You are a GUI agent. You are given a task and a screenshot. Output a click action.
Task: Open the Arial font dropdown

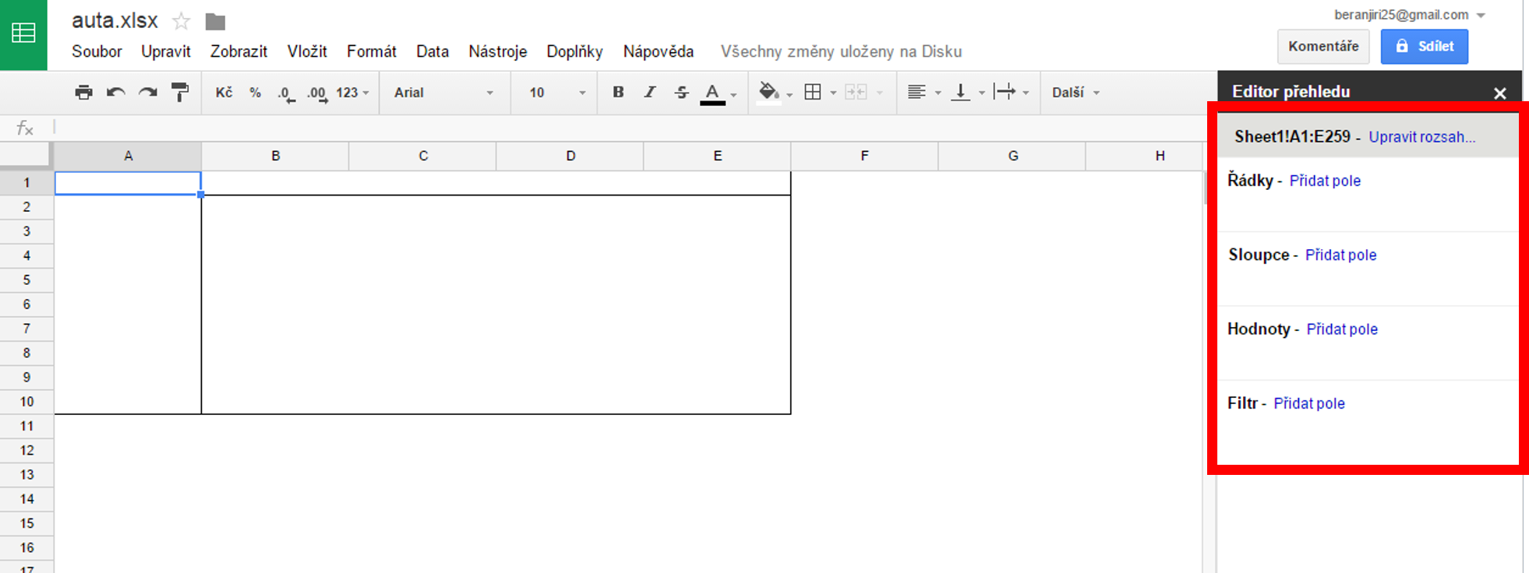(x=443, y=93)
